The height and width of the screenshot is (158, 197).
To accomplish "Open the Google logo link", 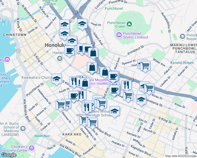I will pyautogui.click(x=9, y=155).
